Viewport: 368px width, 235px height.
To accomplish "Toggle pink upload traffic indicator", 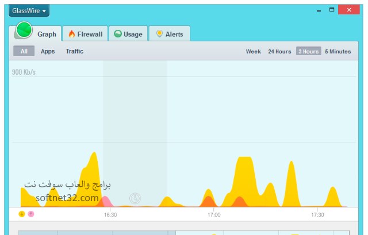I will point(31,214).
